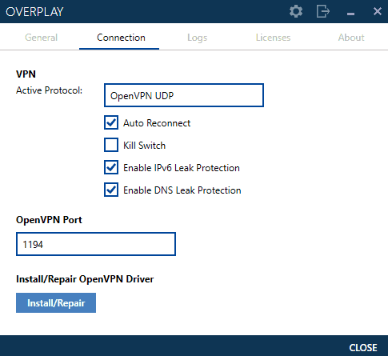388x356 pixels.
Task: Click the Install/Repair OpenVPN Driver heading
Action: point(85,279)
